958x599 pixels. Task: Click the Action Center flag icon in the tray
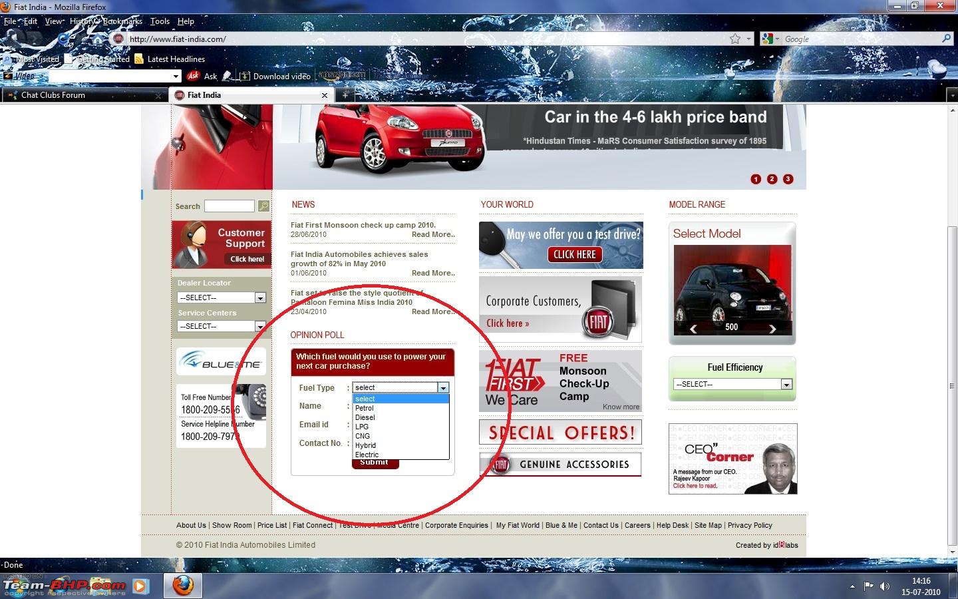pyautogui.click(x=868, y=586)
